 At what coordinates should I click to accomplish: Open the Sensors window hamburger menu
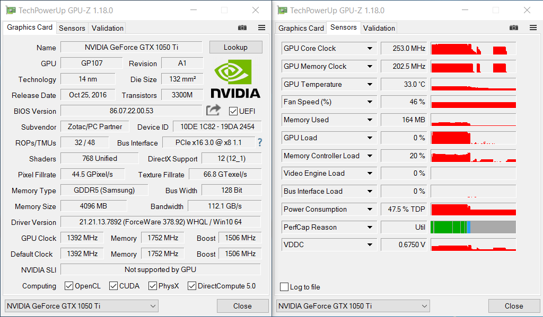(533, 28)
